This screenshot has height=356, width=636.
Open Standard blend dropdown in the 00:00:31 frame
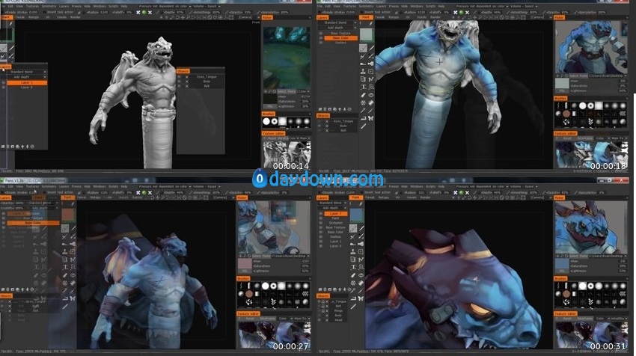click(x=333, y=203)
